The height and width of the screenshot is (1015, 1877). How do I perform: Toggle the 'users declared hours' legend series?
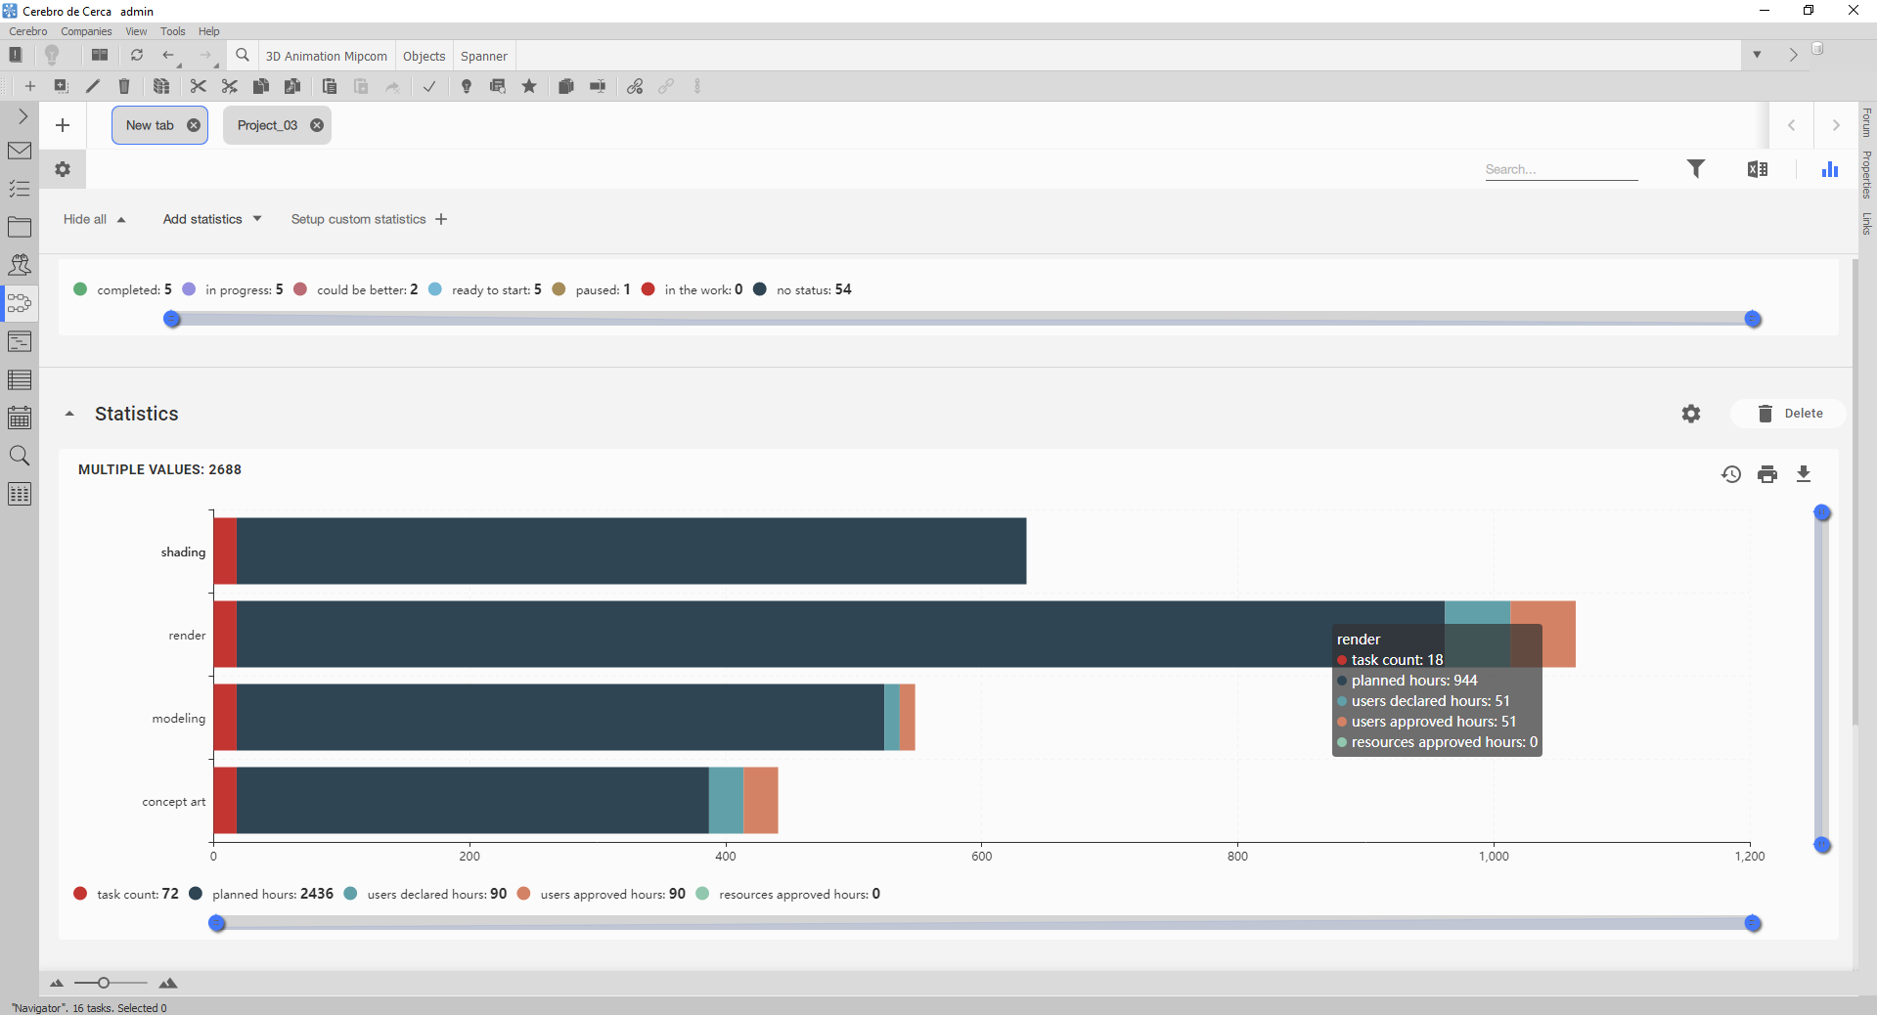pyautogui.click(x=425, y=894)
